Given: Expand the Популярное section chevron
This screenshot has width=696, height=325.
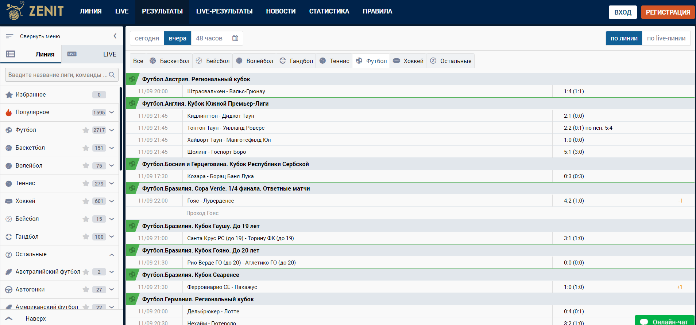Looking at the screenshot, I should [x=112, y=112].
